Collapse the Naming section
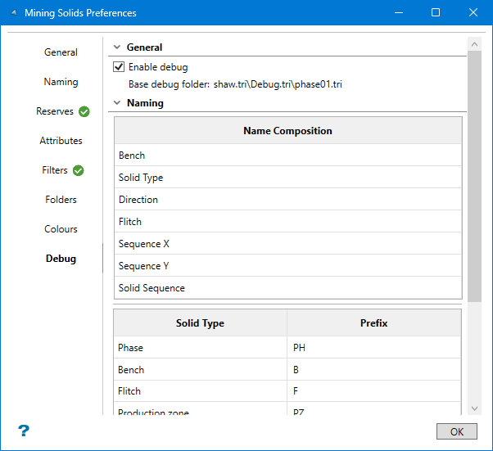493x451 pixels. 117,103
